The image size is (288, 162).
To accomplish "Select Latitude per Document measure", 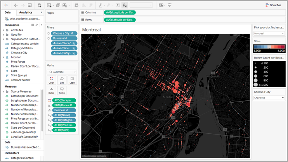I will (24, 96).
